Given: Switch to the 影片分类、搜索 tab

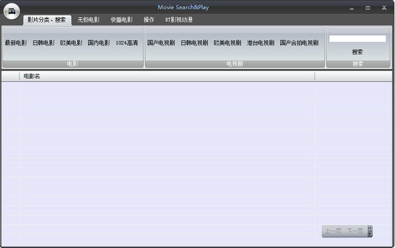Looking at the screenshot, I should click(47, 20).
